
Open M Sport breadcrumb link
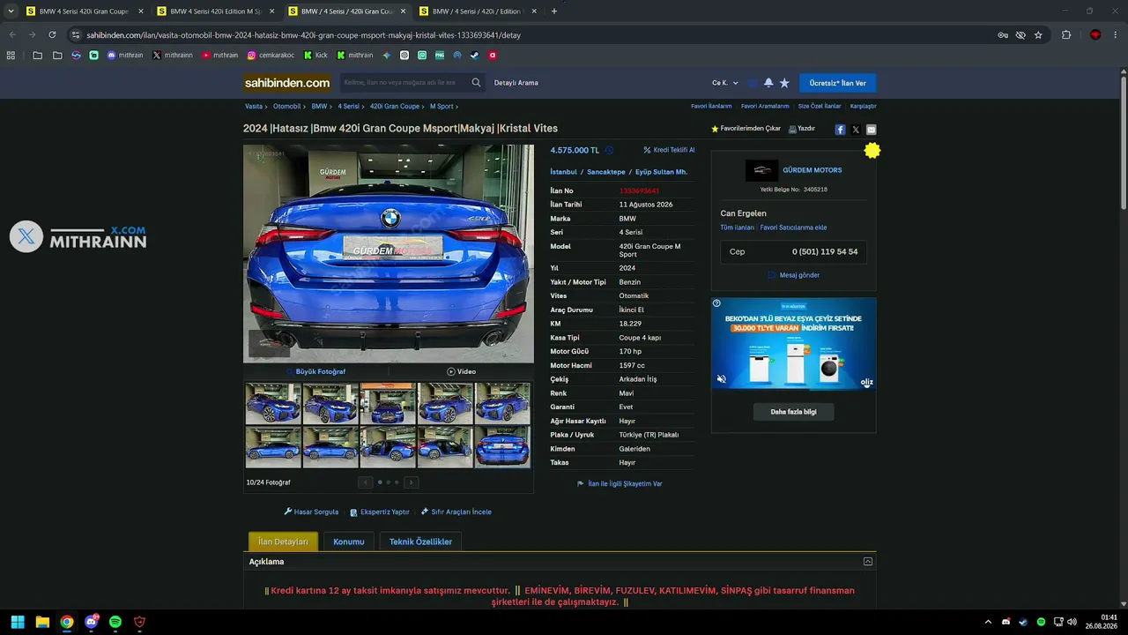click(442, 106)
